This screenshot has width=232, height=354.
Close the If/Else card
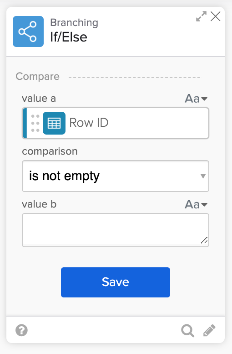click(x=215, y=16)
